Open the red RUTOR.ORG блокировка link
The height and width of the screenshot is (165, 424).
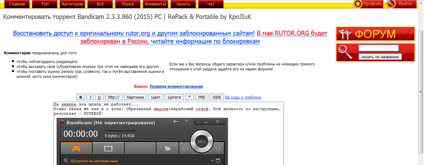[204, 37]
